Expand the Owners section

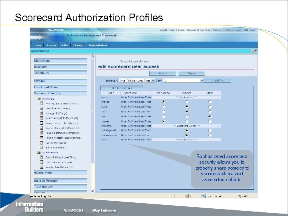click(x=61, y=81)
